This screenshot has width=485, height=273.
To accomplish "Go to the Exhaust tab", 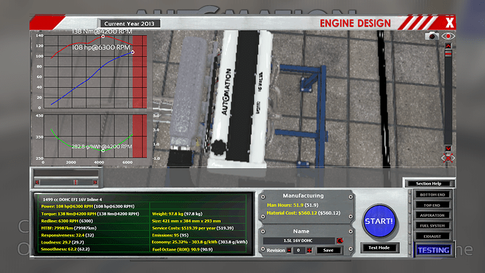I will tap(432, 236).
